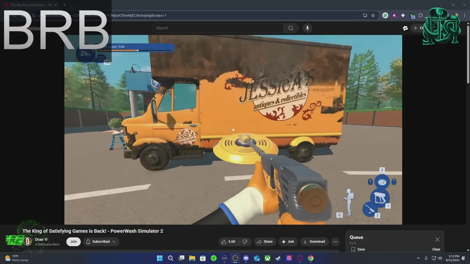The width and height of the screenshot is (470, 264).
Task: Click the tray microphone icon
Action: 426,258
